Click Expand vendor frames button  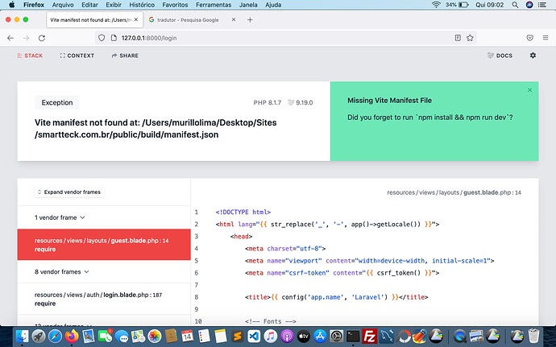pyautogui.click(x=69, y=192)
